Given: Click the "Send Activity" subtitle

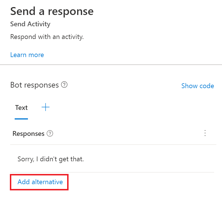Looking at the screenshot, I should pyautogui.click(x=30, y=24).
